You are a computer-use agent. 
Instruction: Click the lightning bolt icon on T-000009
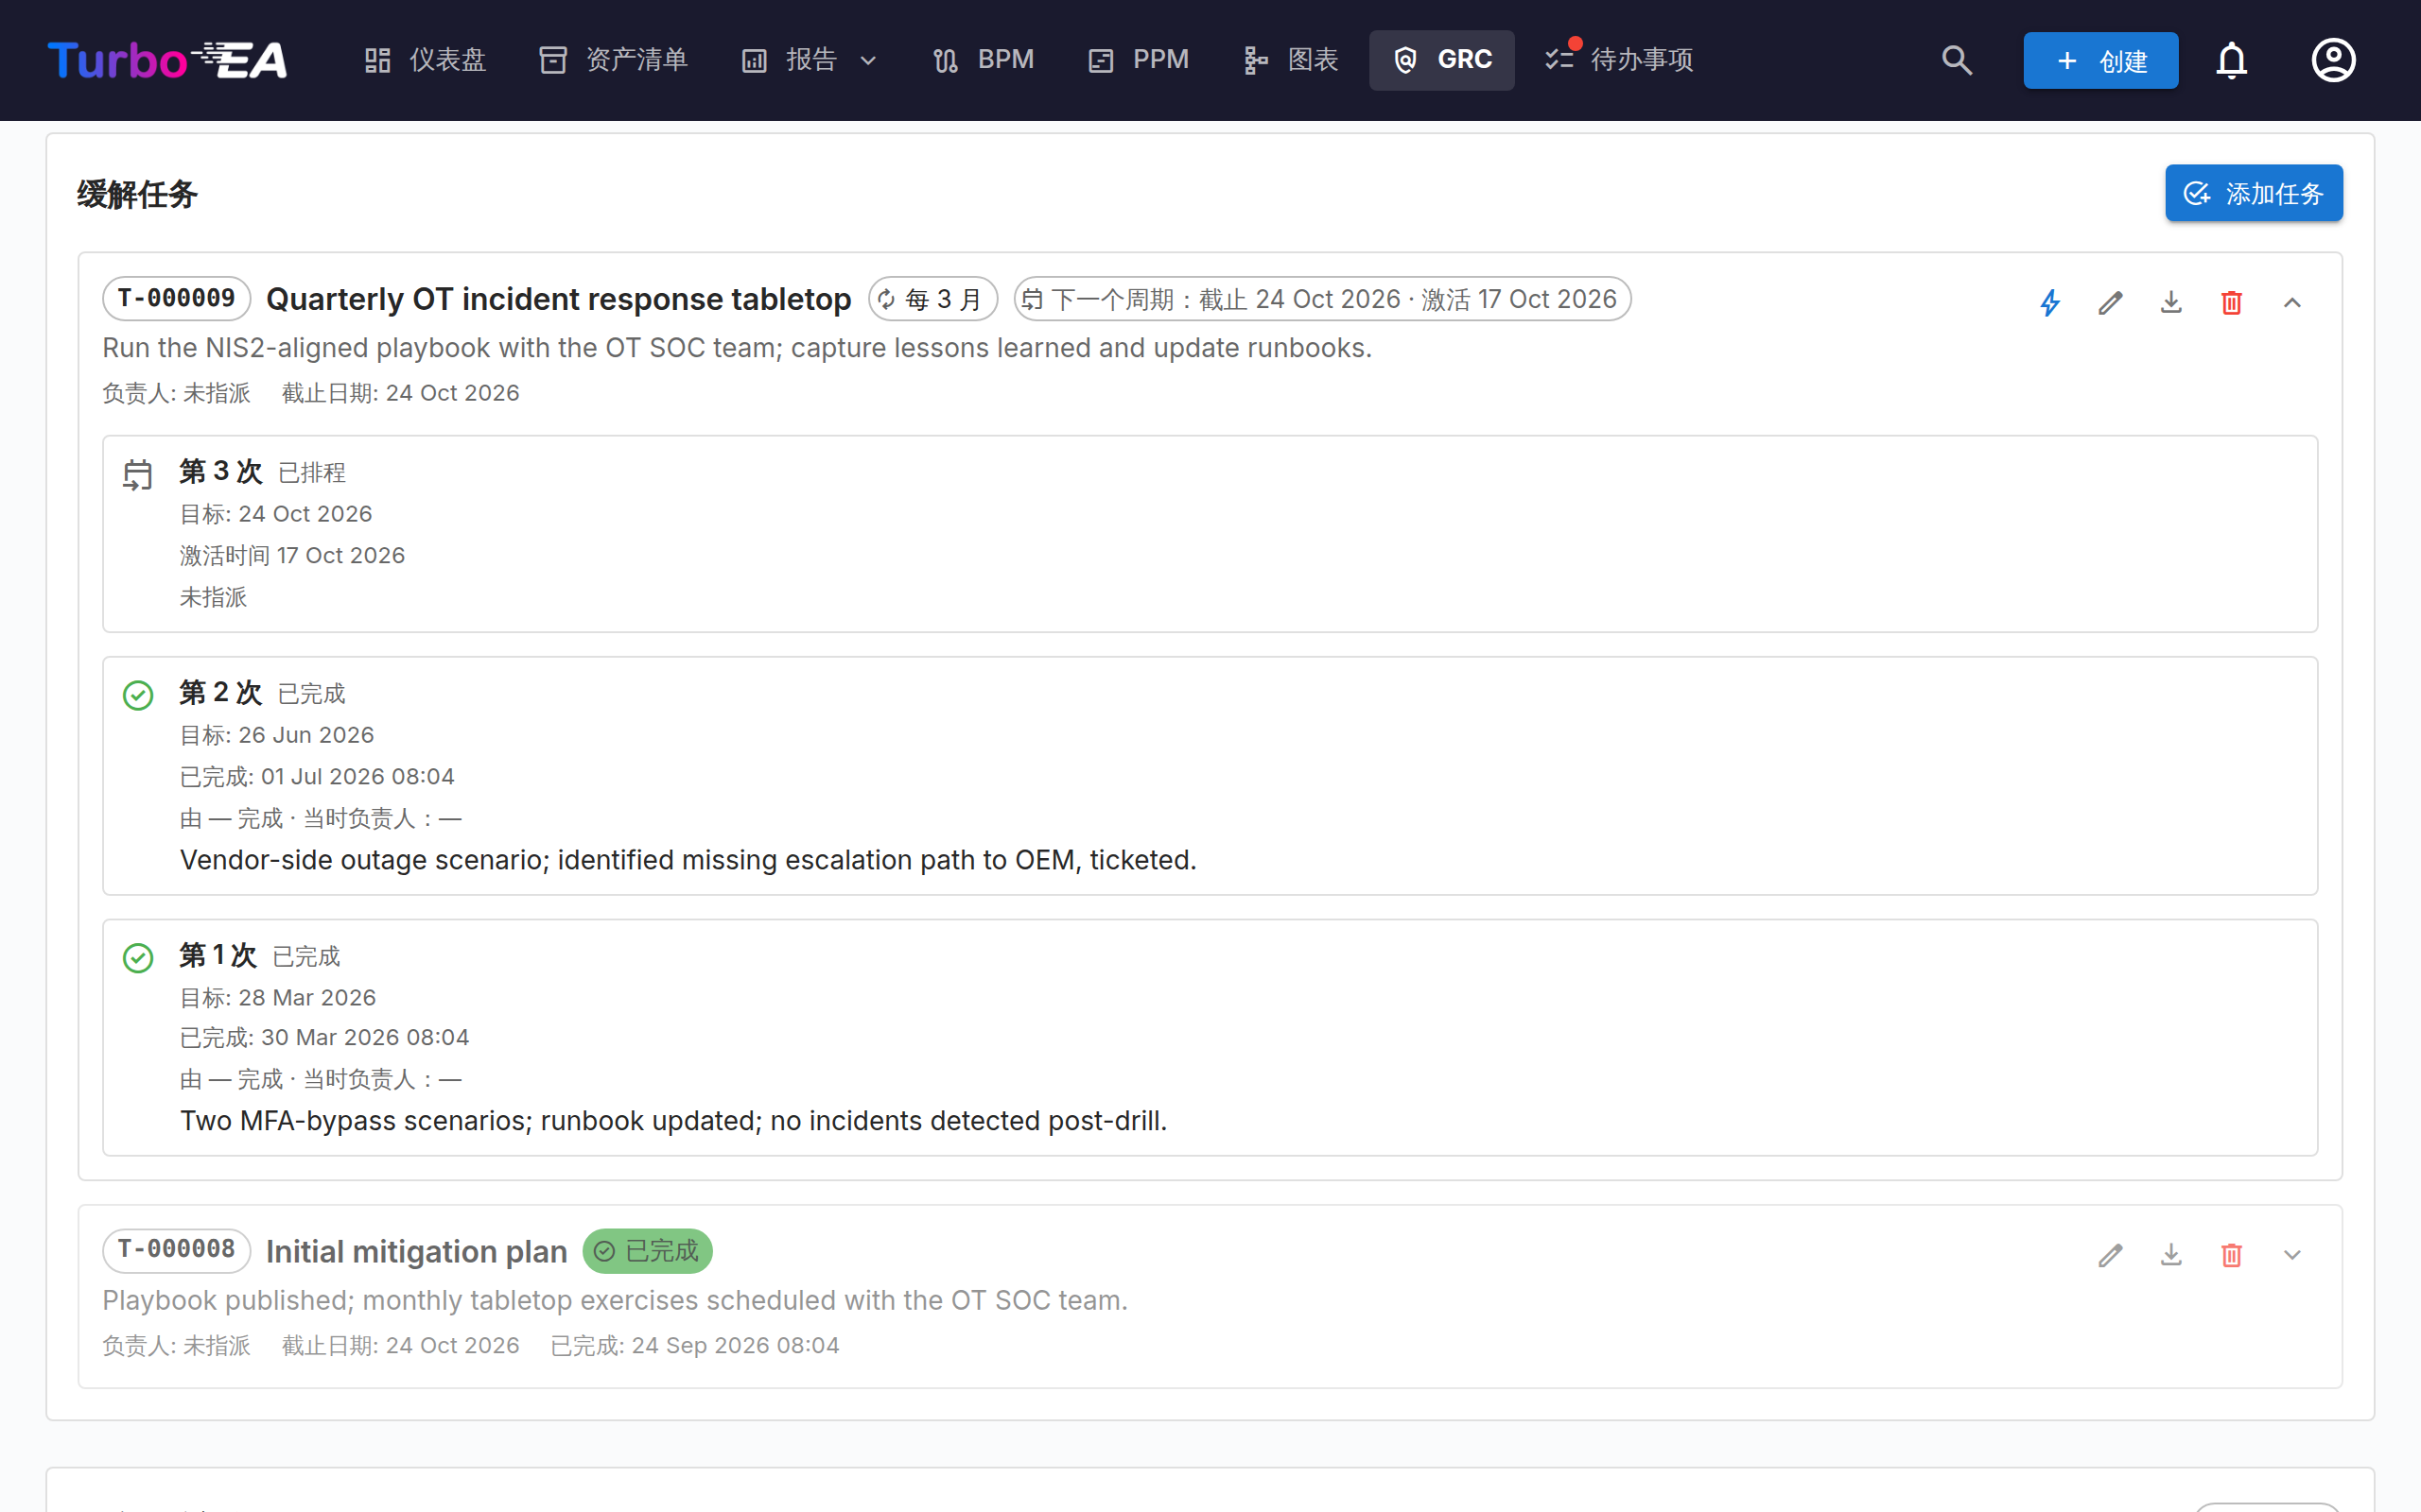pyautogui.click(x=2050, y=302)
